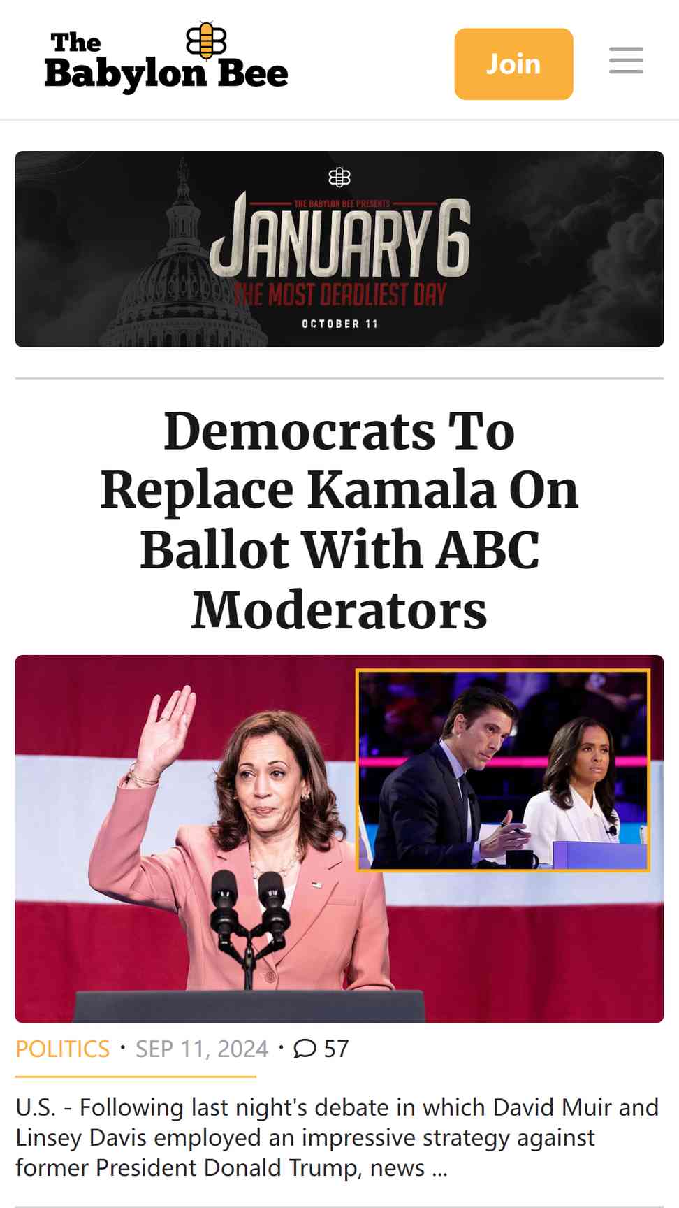This screenshot has width=679, height=1208.
Task: Click the bee emblem atop banner
Action: pos(339,177)
